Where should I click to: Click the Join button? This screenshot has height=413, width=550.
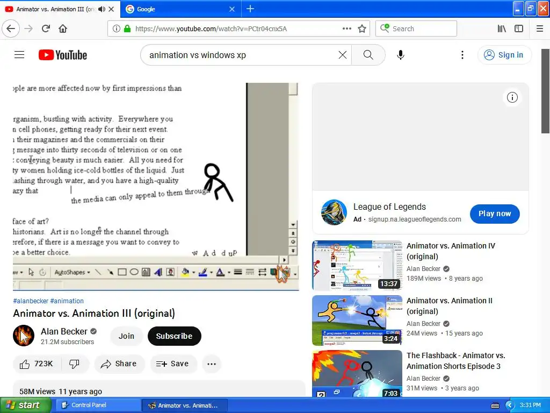(x=126, y=336)
